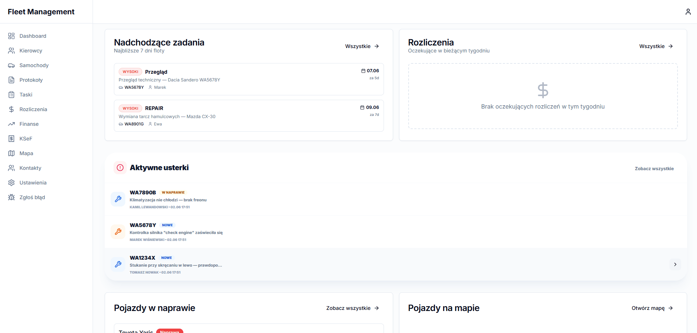This screenshot has width=697, height=333.
Task: Click the WA5678Y plate in Przegląd task
Action: pyautogui.click(x=134, y=87)
